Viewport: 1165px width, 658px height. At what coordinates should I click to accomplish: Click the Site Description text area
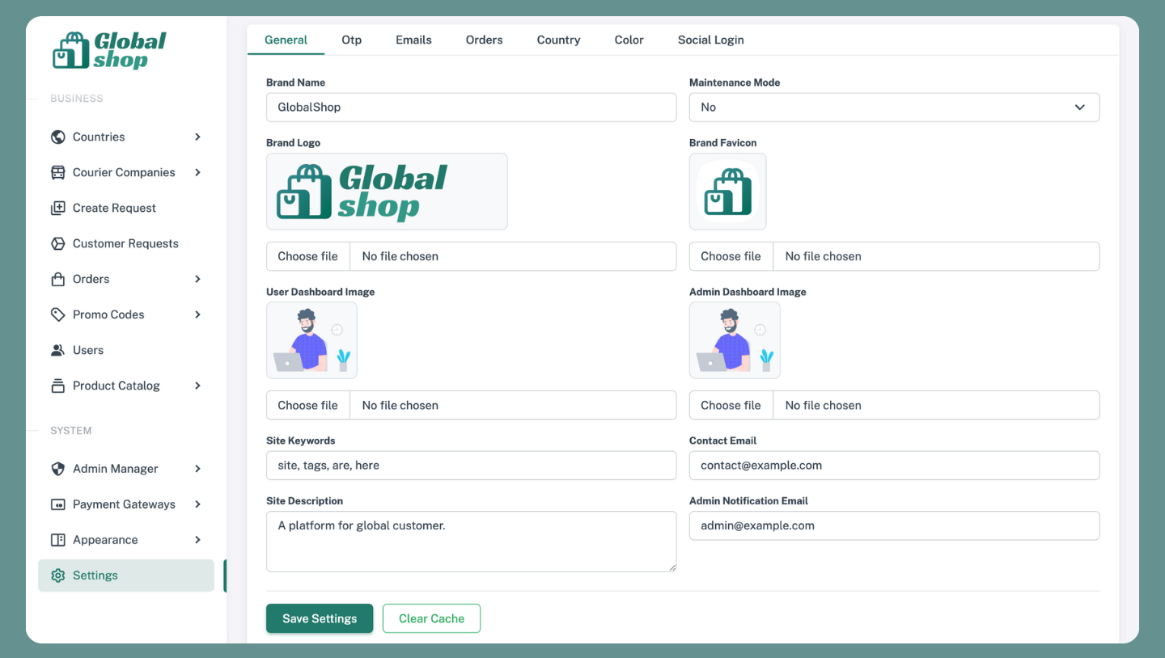click(471, 542)
